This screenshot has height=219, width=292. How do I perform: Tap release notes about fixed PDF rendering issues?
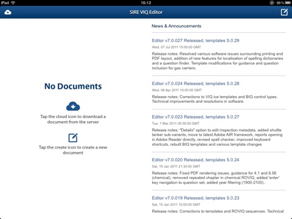click(x=216, y=178)
